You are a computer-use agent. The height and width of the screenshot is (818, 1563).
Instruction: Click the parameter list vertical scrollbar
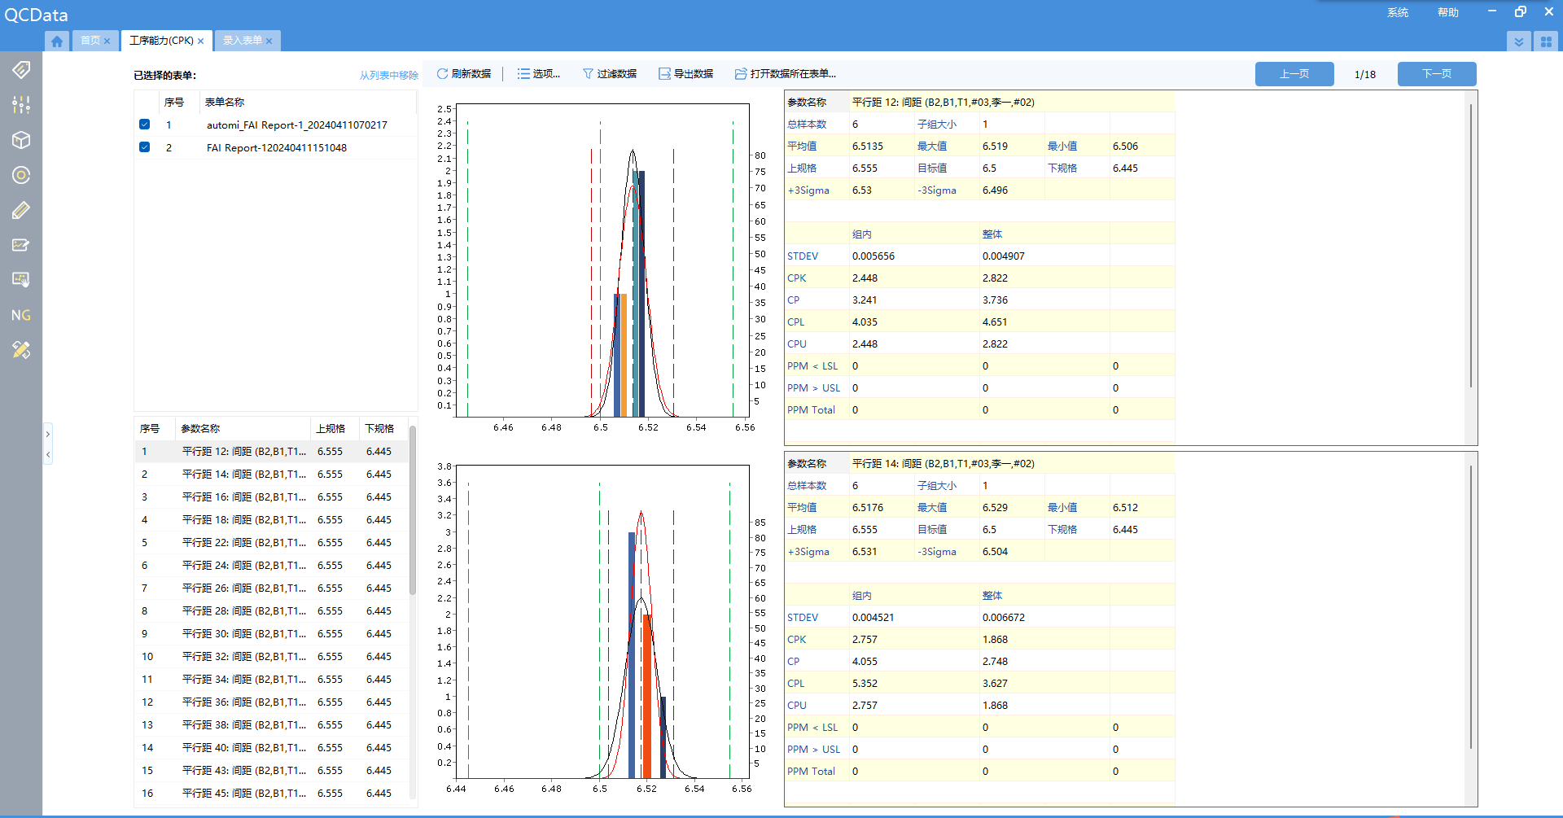point(413,510)
